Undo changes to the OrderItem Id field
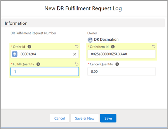 coord(153,46)
